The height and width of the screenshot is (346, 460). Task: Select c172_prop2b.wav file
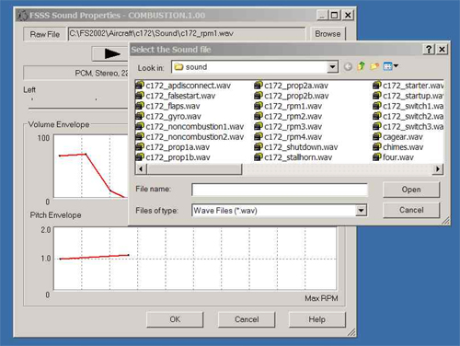tap(292, 96)
